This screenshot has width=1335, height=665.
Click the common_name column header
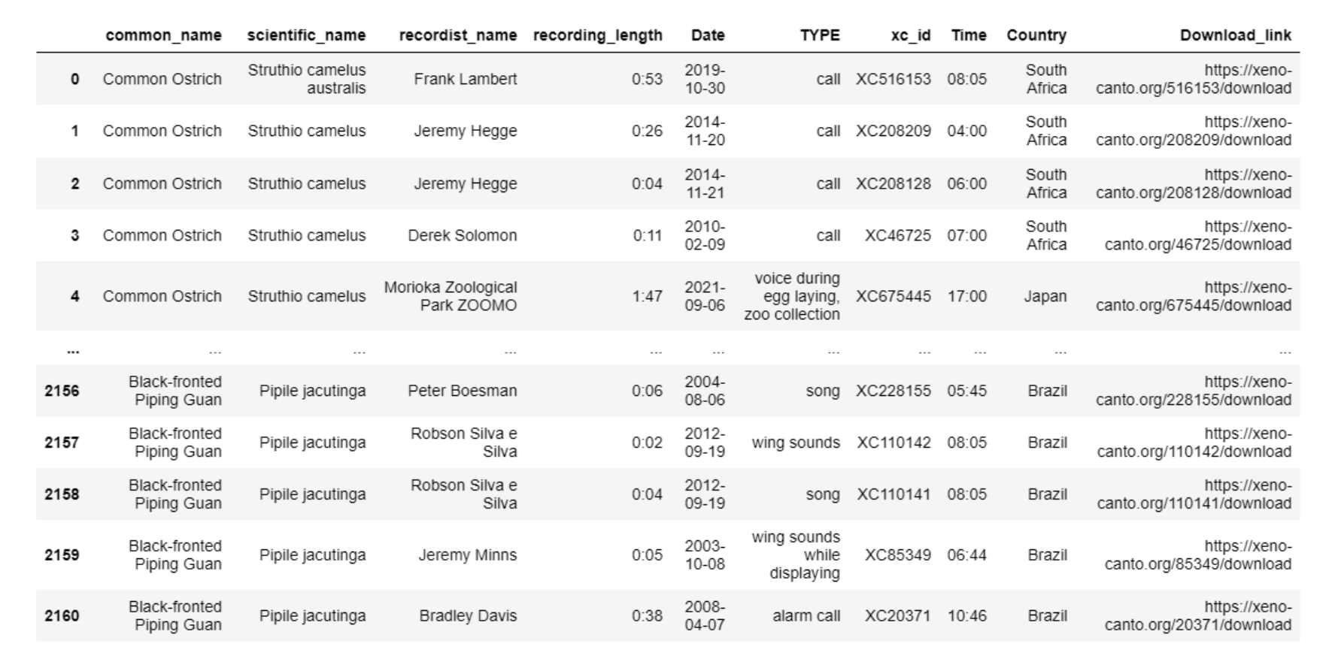coord(163,35)
